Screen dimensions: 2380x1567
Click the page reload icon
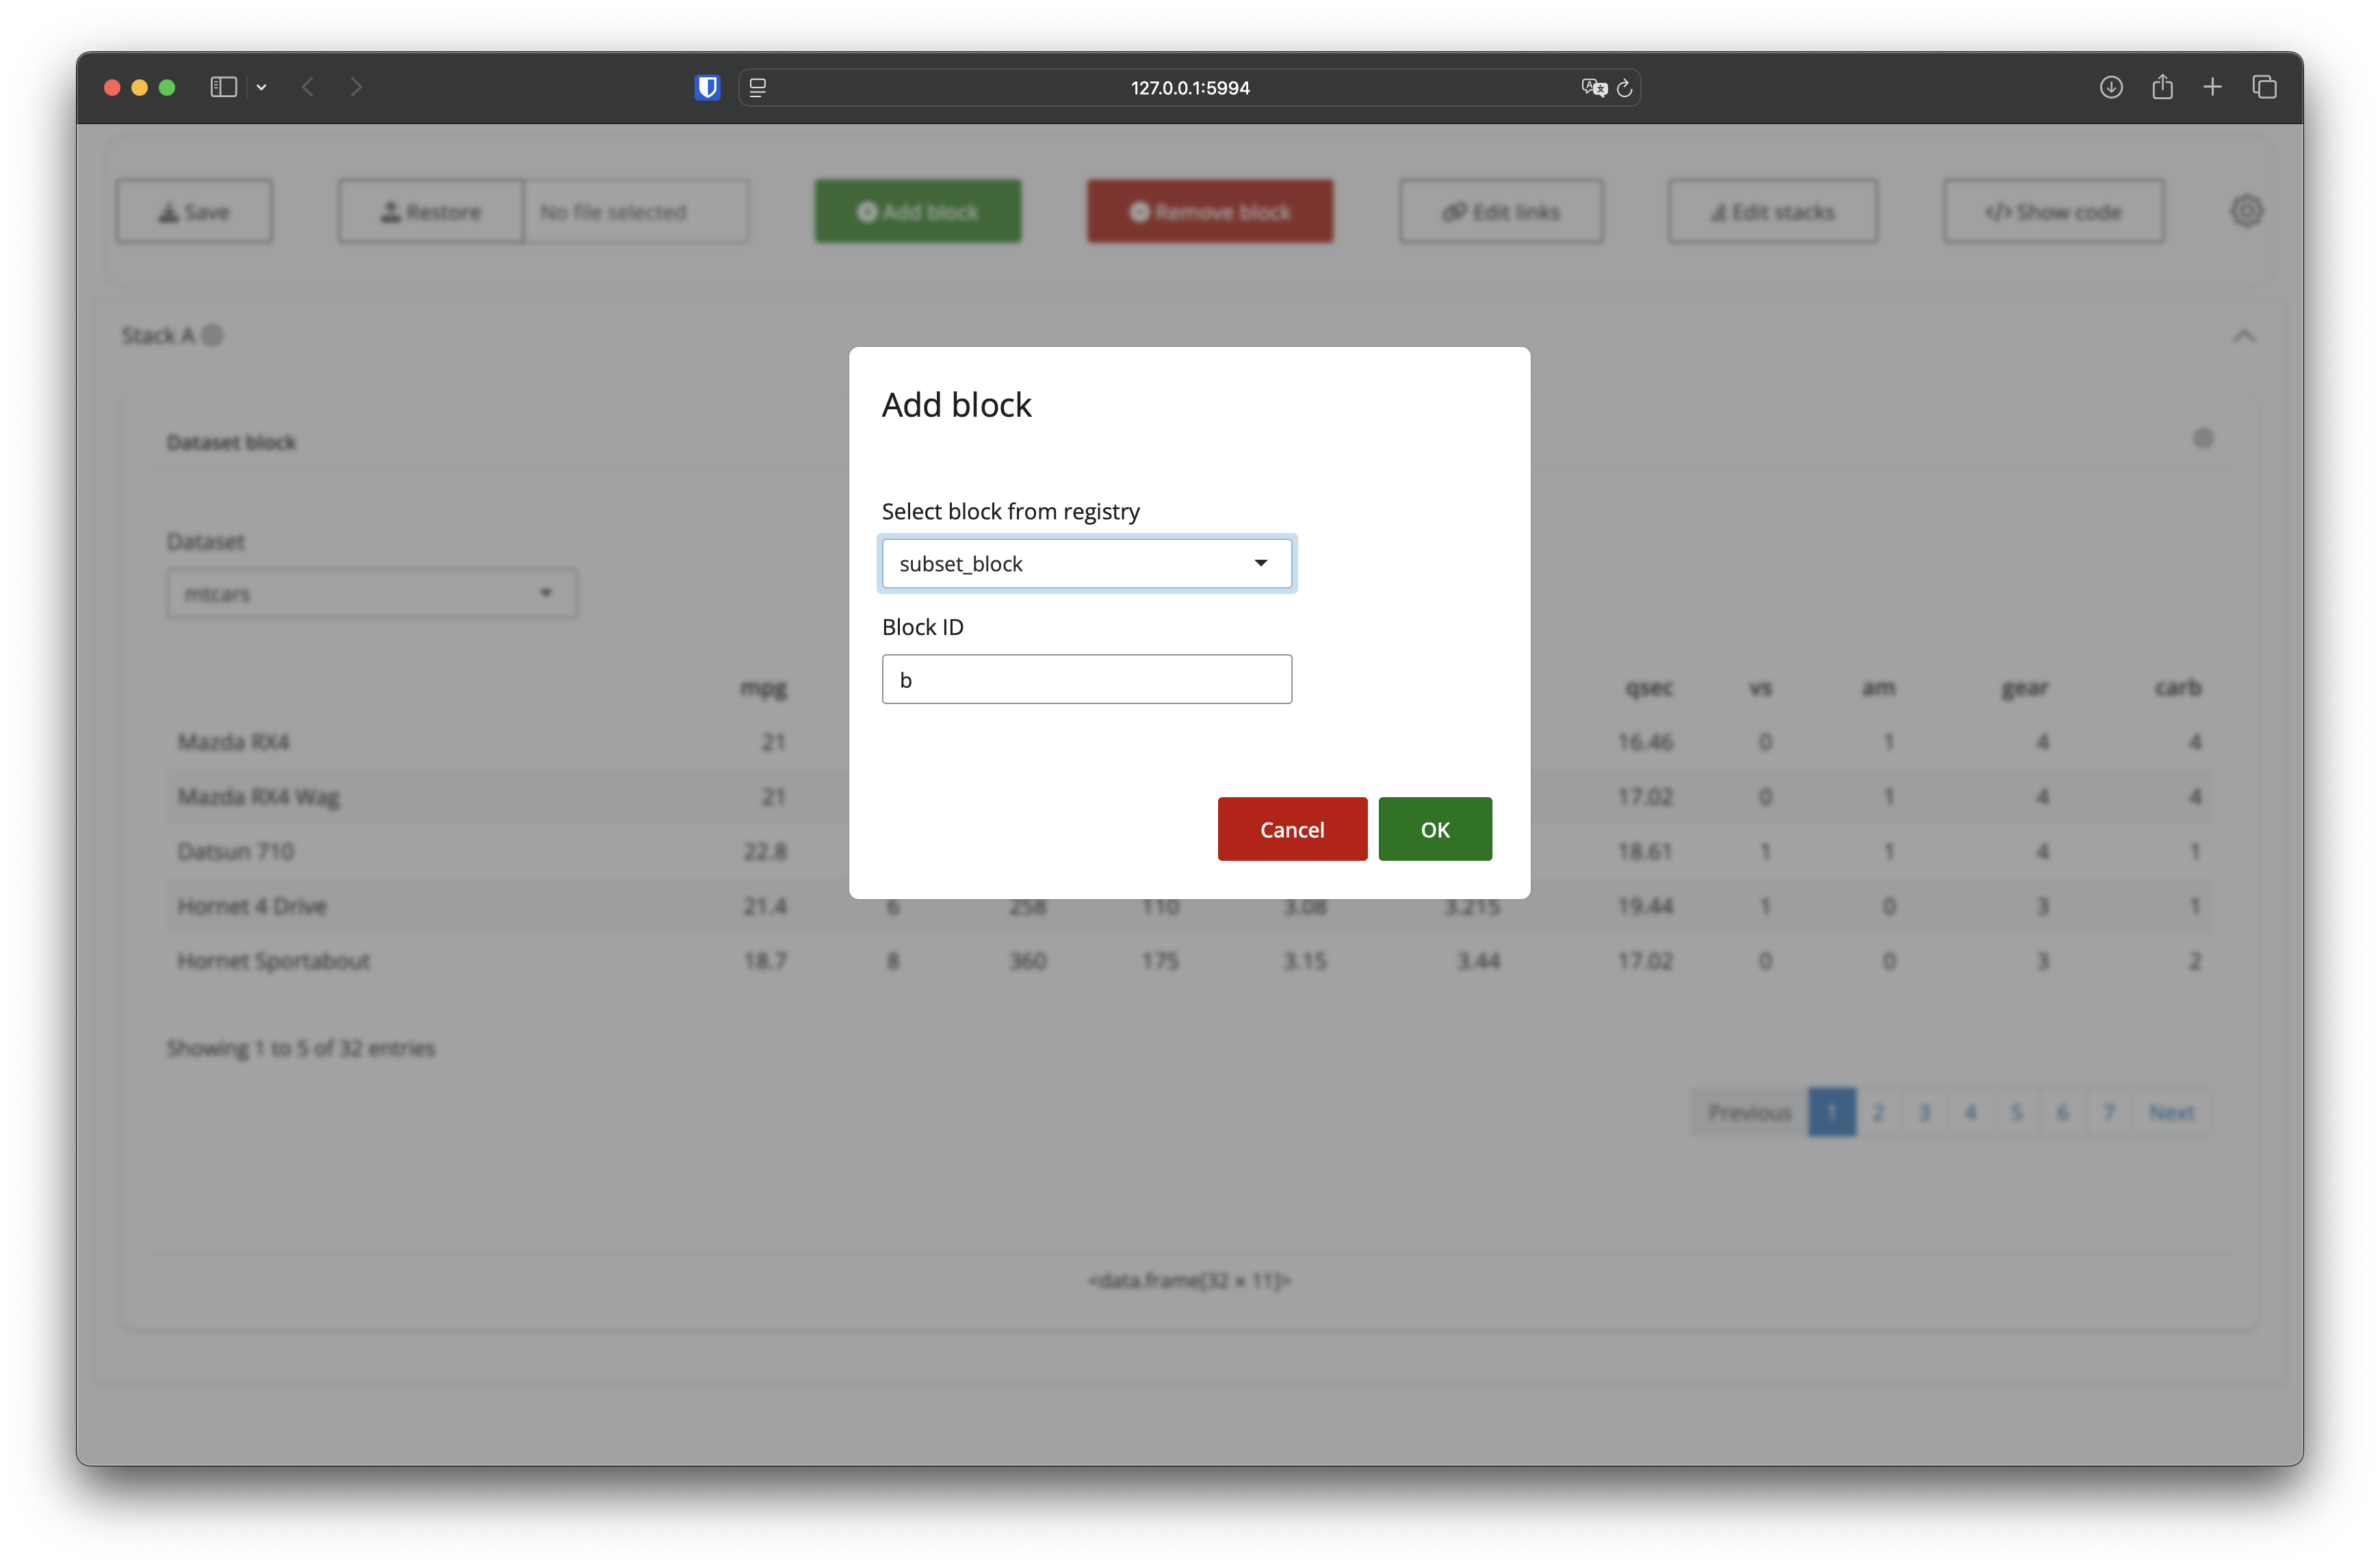[x=1625, y=88]
